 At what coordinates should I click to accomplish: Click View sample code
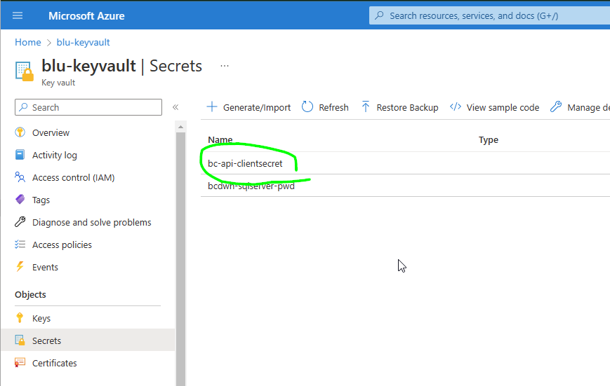tap(503, 108)
